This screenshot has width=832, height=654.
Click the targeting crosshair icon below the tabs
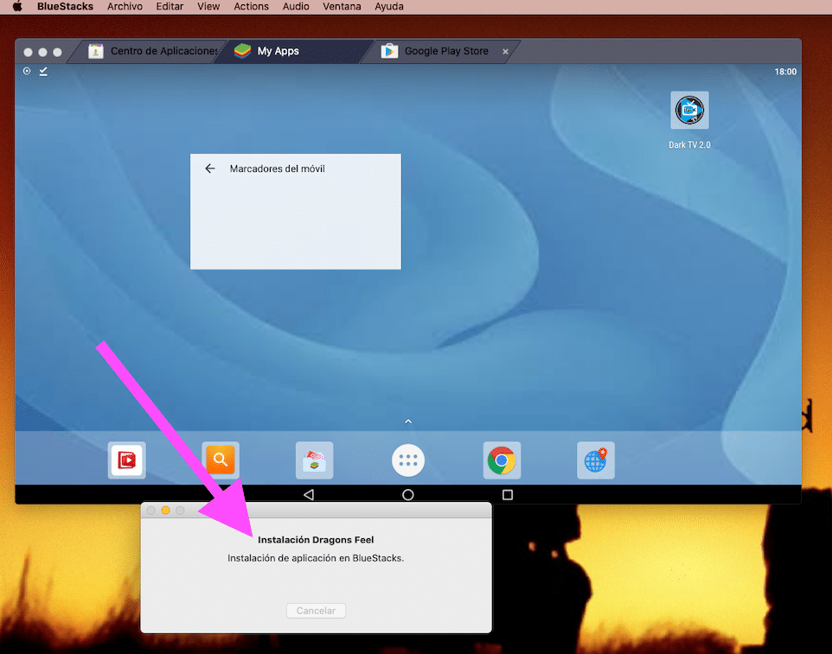(x=26, y=72)
